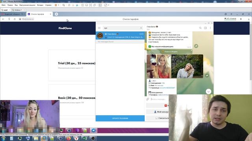Pause the virtual machine

(x=56, y=5)
